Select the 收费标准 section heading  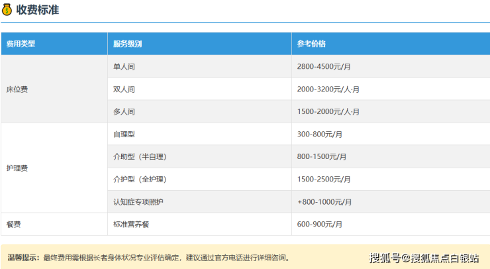37,10
